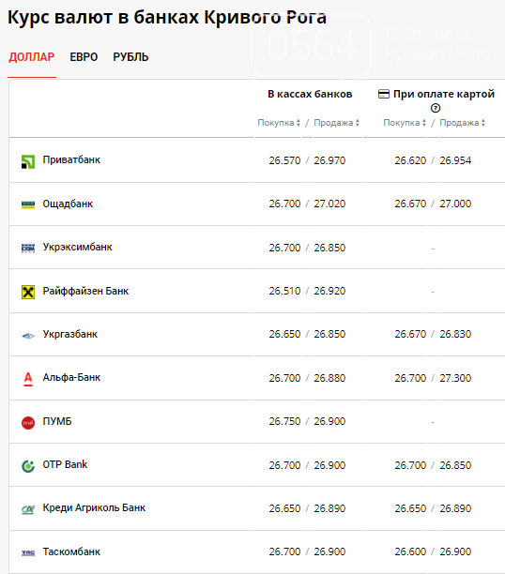
Task: Sort by card payment Покупка column
Action: [x=405, y=123]
